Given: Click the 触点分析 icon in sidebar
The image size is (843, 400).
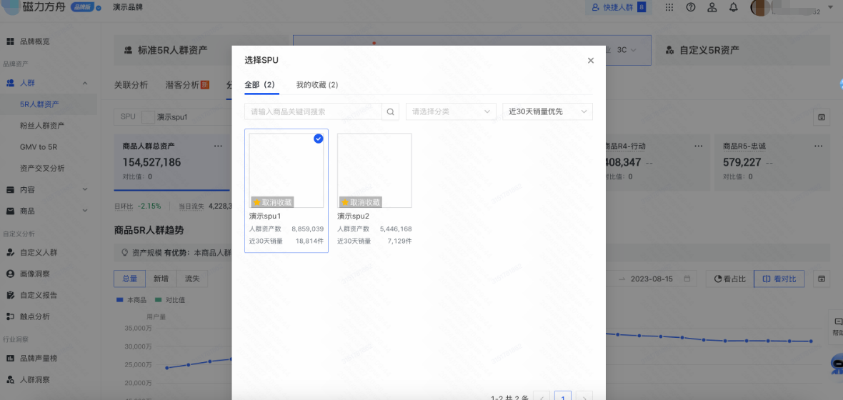Looking at the screenshot, I should coord(10,316).
